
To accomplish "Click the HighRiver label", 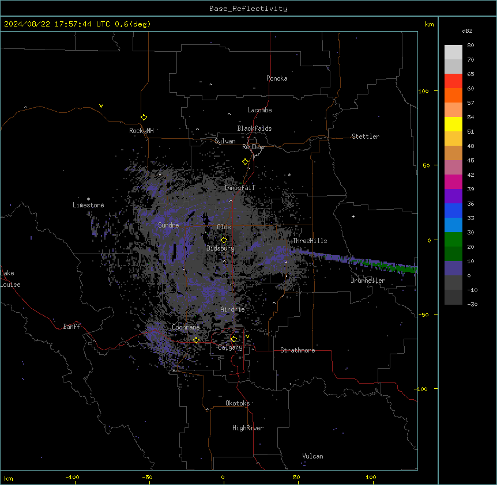I will (248, 428).
